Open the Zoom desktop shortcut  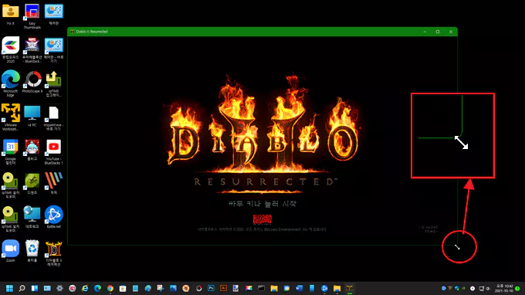(x=10, y=251)
